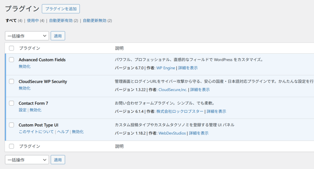Click the bottom 適用 button
The image size is (314, 169).
(58, 160)
